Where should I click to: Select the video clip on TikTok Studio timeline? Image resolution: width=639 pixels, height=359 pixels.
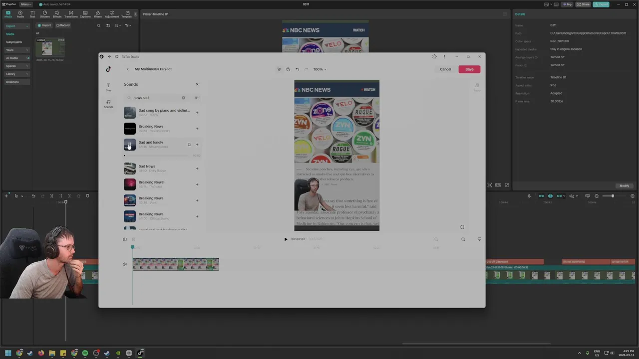click(176, 264)
